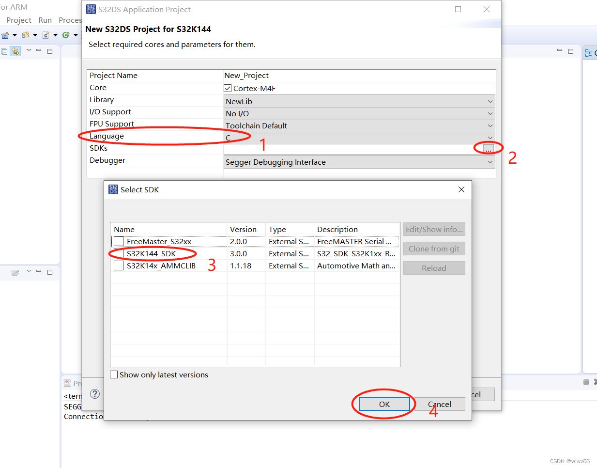
Task: Check the S32K144_SDK checkbox
Action: 119,253
